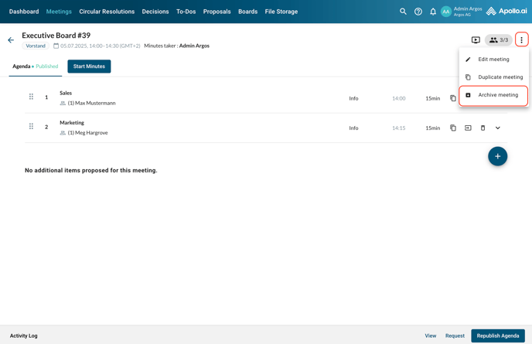
Task: Click the drag handle of Sales item
Action: click(32, 97)
